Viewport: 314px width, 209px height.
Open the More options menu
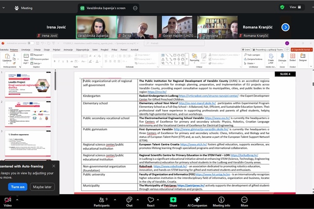244,200
